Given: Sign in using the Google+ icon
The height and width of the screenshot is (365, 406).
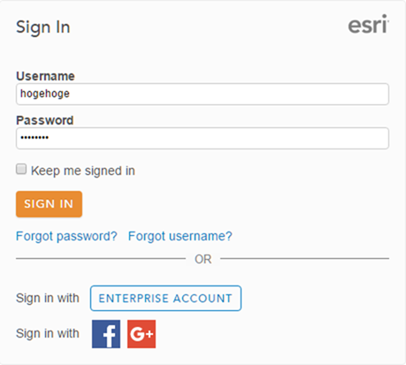Looking at the screenshot, I should coord(142,334).
